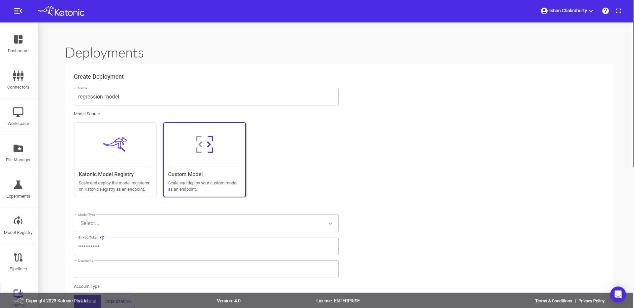
Task: Click the Version: 4.0 footer text
Action: coord(229,301)
